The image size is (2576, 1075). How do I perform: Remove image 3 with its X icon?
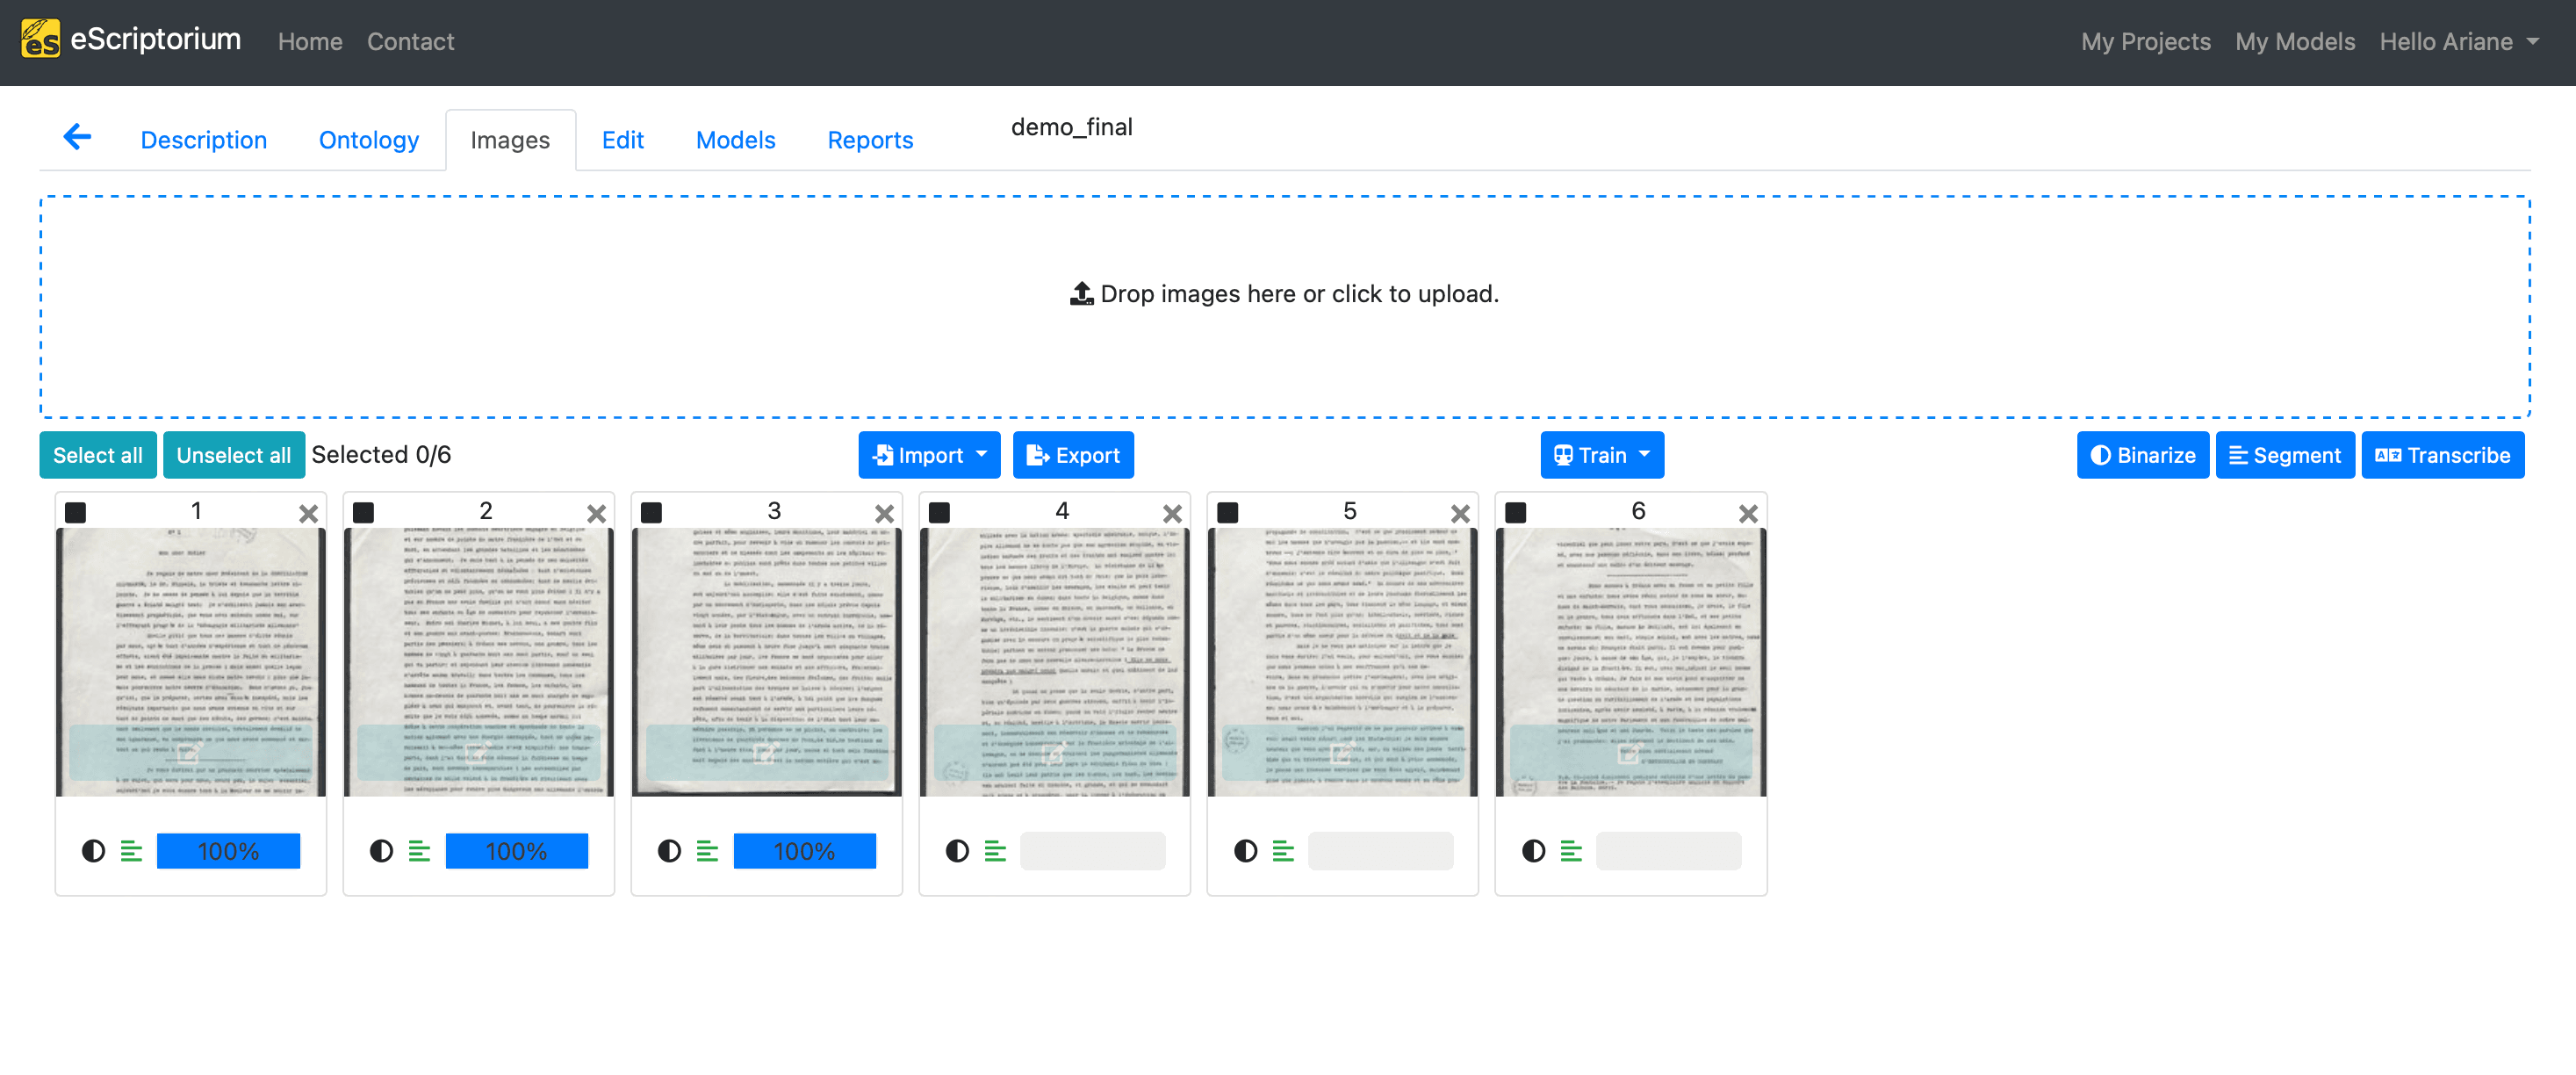click(884, 513)
